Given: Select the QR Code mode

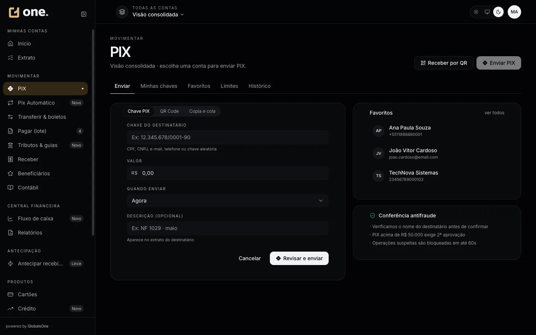Looking at the screenshot, I should (x=169, y=111).
